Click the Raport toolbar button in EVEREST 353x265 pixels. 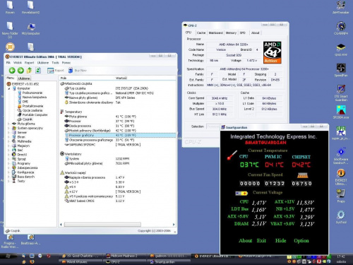pyautogui.click(x=56, y=71)
